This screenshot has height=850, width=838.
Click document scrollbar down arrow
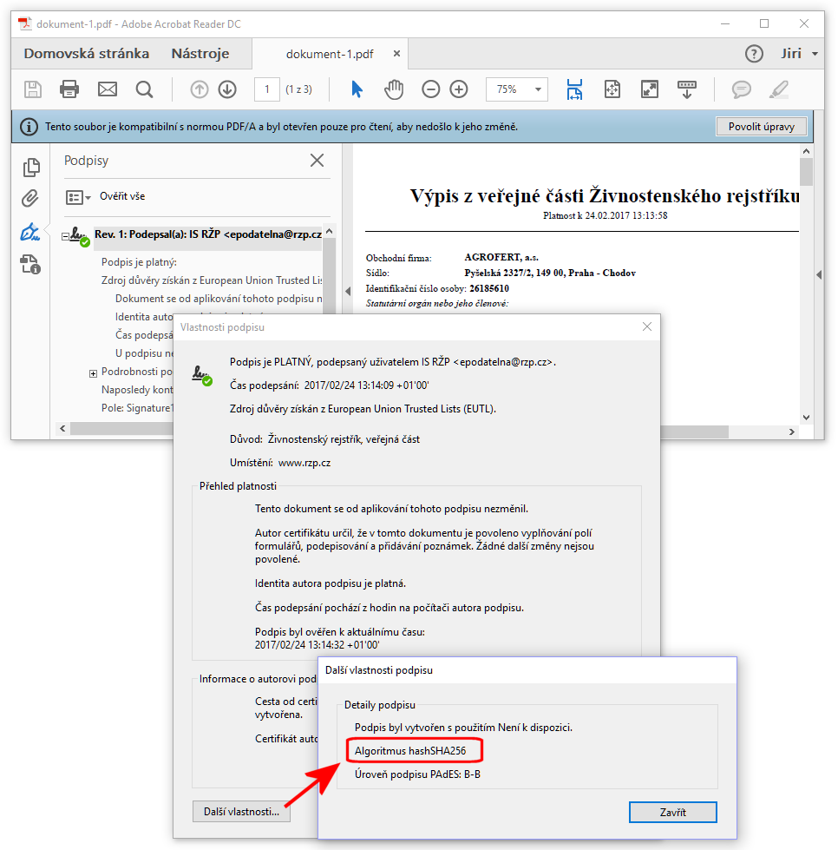(806, 418)
